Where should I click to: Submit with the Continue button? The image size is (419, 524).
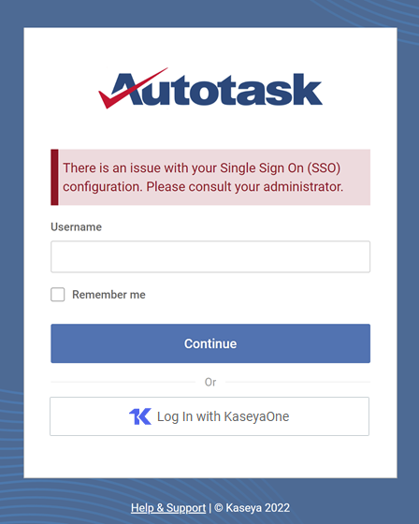(210, 343)
